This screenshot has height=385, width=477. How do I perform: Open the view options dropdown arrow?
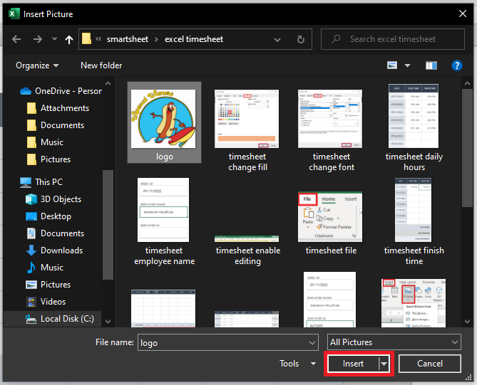coord(408,65)
